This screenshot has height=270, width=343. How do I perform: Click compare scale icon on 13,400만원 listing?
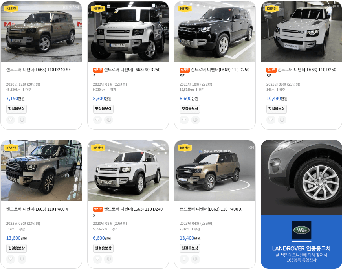pos(195,259)
